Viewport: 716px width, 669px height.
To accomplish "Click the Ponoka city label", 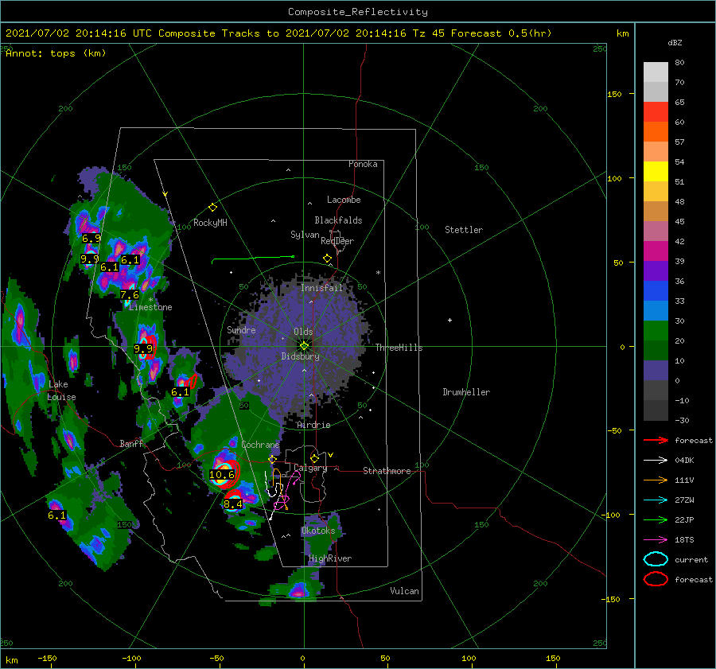I will (x=363, y=164).
